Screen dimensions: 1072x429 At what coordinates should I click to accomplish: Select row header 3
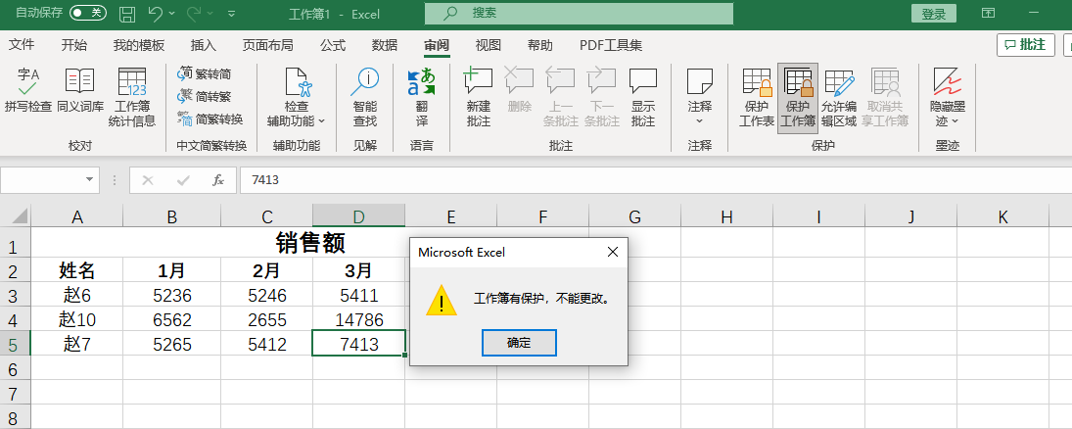pyautogui.click(x=15, y=296)
